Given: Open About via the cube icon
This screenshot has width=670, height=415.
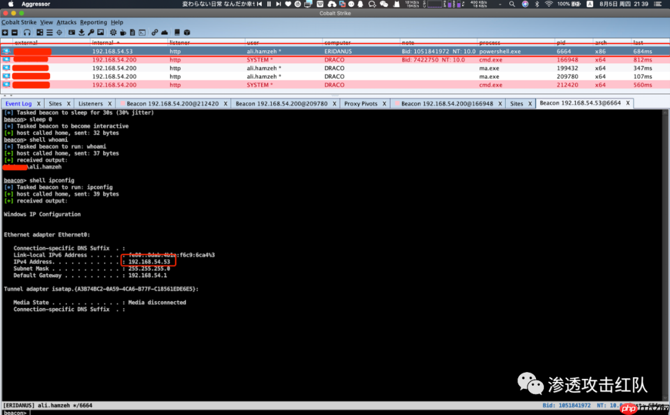Looking at the screenshot, I should pyautogui.click(x=187, y=32).
